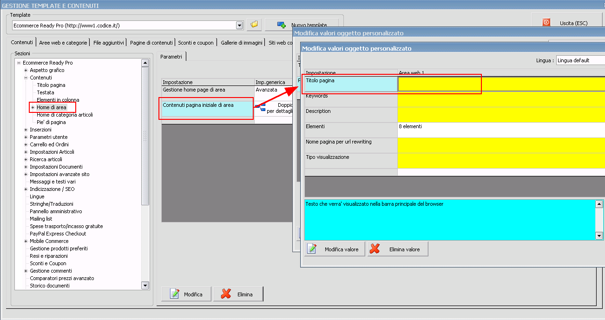Expand the Inserzioni tree node
The height and width of the screenshot is (320, 605).
pyautogui.click(x=26, y=130)
